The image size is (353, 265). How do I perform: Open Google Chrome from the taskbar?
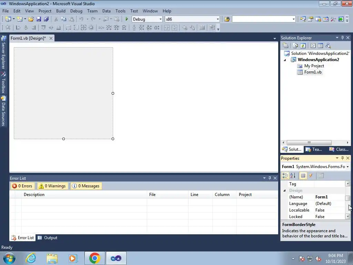coord(94,258)
